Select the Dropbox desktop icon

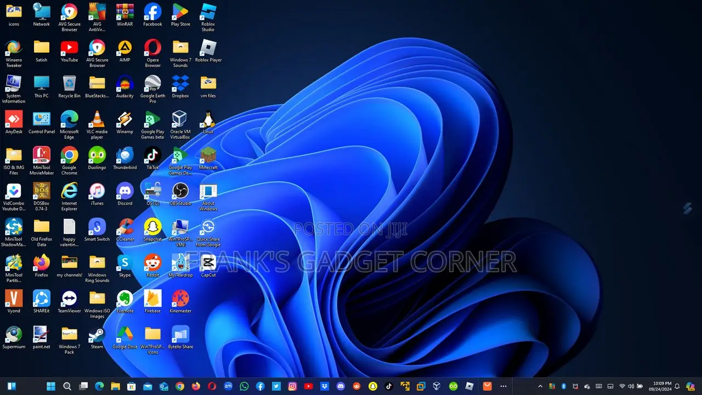click(180, 87)
